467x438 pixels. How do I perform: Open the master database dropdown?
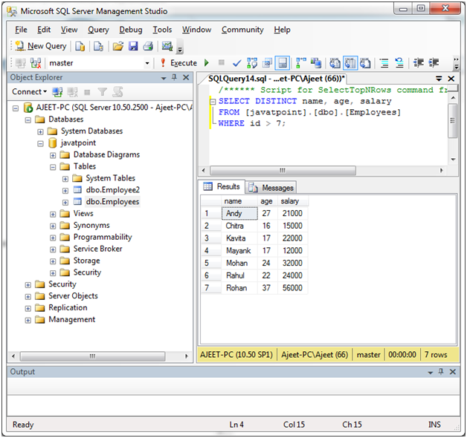click(146, 63)
